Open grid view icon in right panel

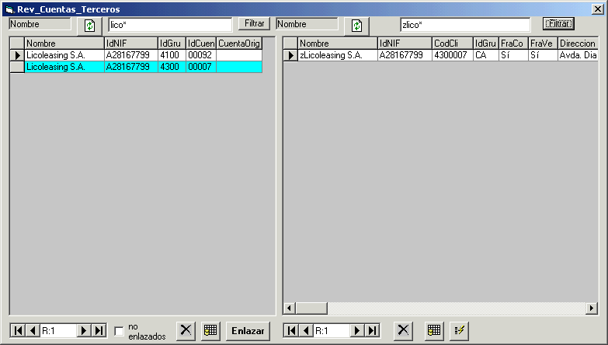pos(434,330)
